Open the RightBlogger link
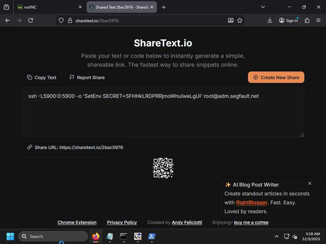326x244 pixels. (x=252, y=202)
